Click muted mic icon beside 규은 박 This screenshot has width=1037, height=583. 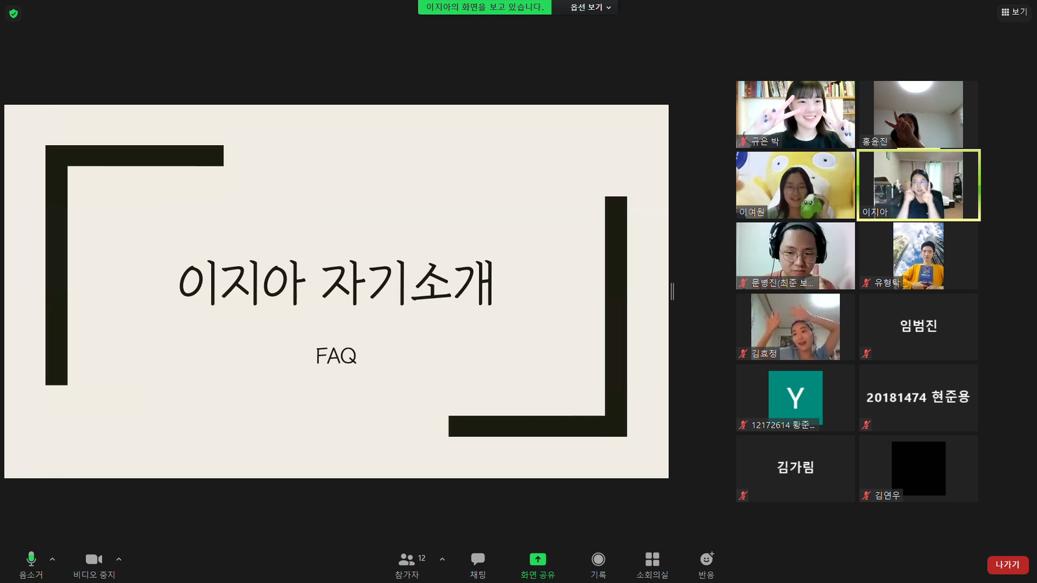743,141
